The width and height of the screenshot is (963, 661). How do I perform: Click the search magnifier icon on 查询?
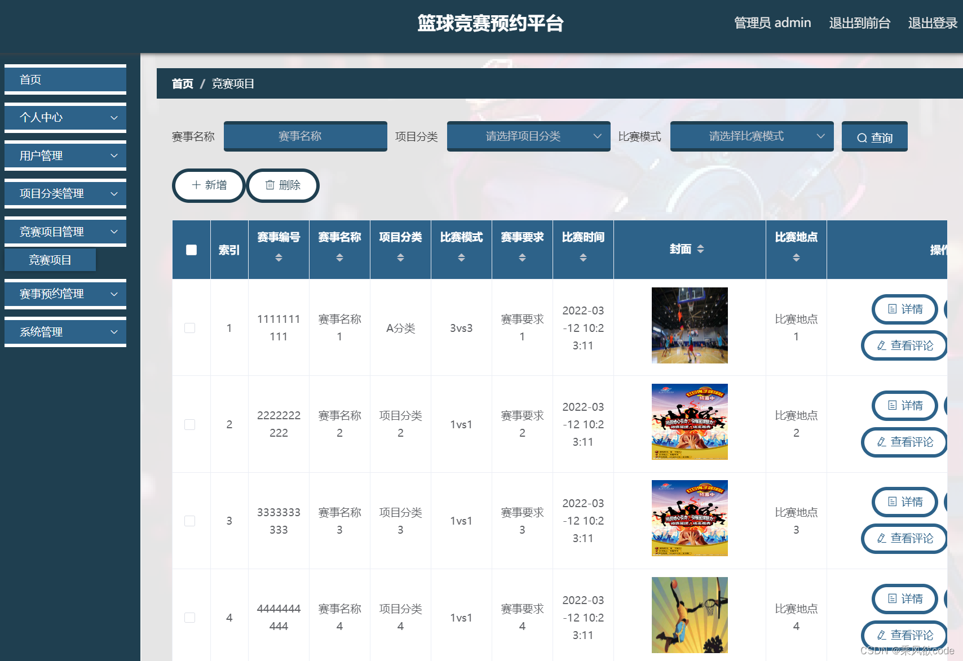coord(863,136)
